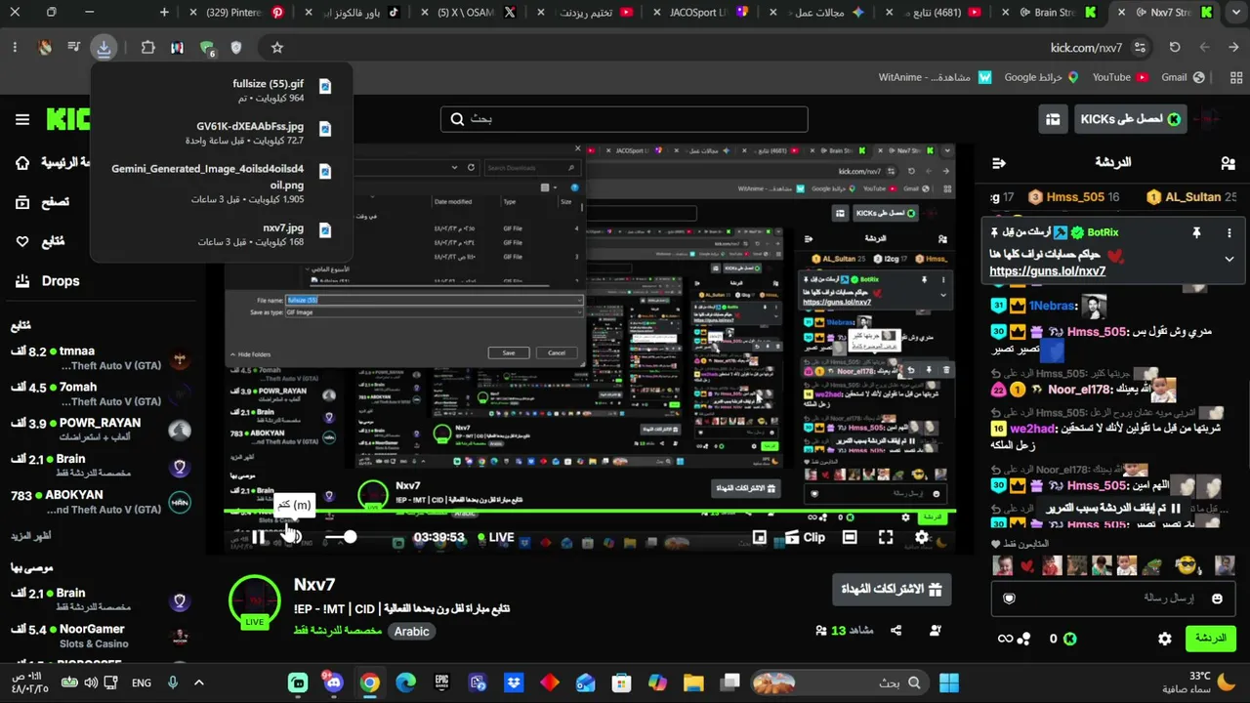
Task: Open tmnaa channel in followed list
Action: 101,358
